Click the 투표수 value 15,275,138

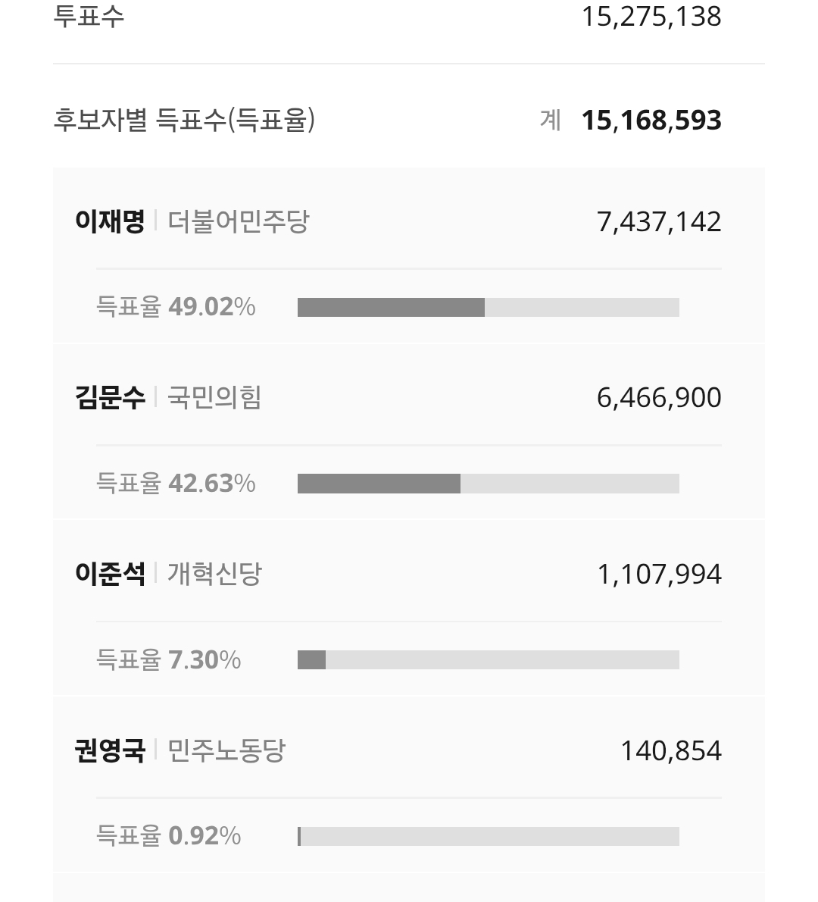point(651,17)
